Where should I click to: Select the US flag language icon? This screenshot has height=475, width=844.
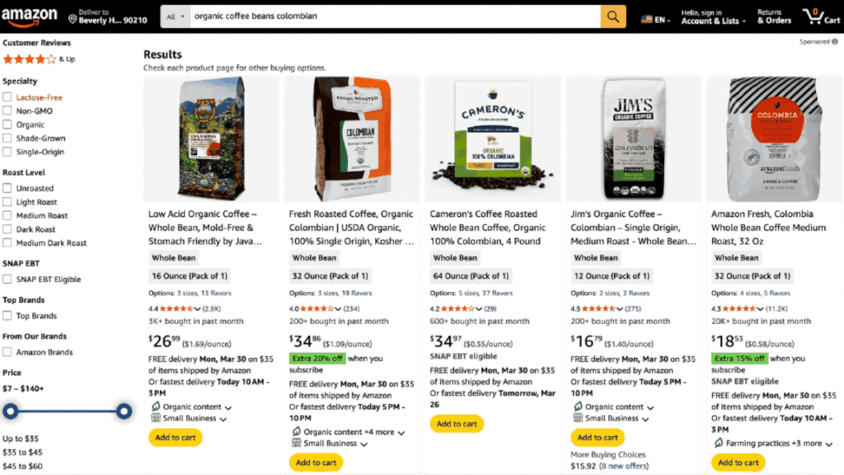pos(646,20)
